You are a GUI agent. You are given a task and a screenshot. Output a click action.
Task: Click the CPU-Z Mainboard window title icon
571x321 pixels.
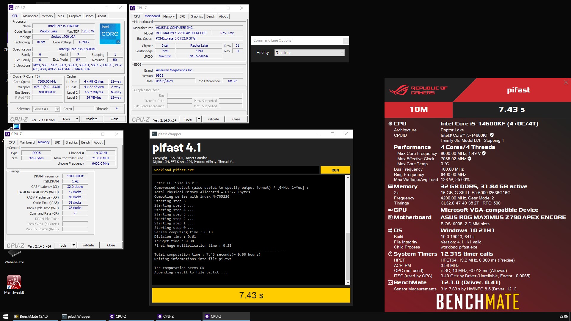[x=133, y=8]
